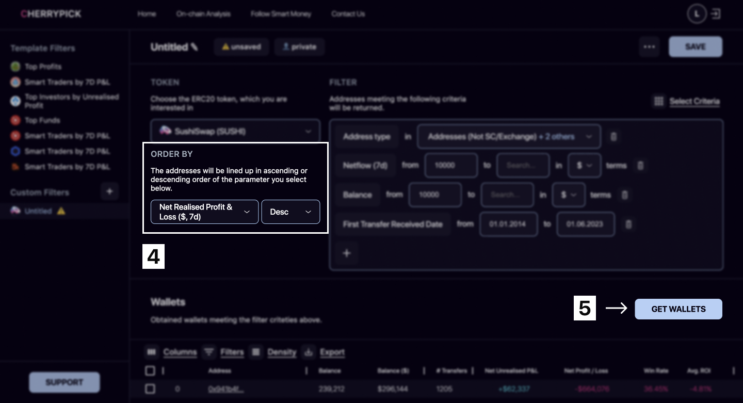Click the pencil icon beside Untitled
Viewport: 743px width, 403px height.
194,47
